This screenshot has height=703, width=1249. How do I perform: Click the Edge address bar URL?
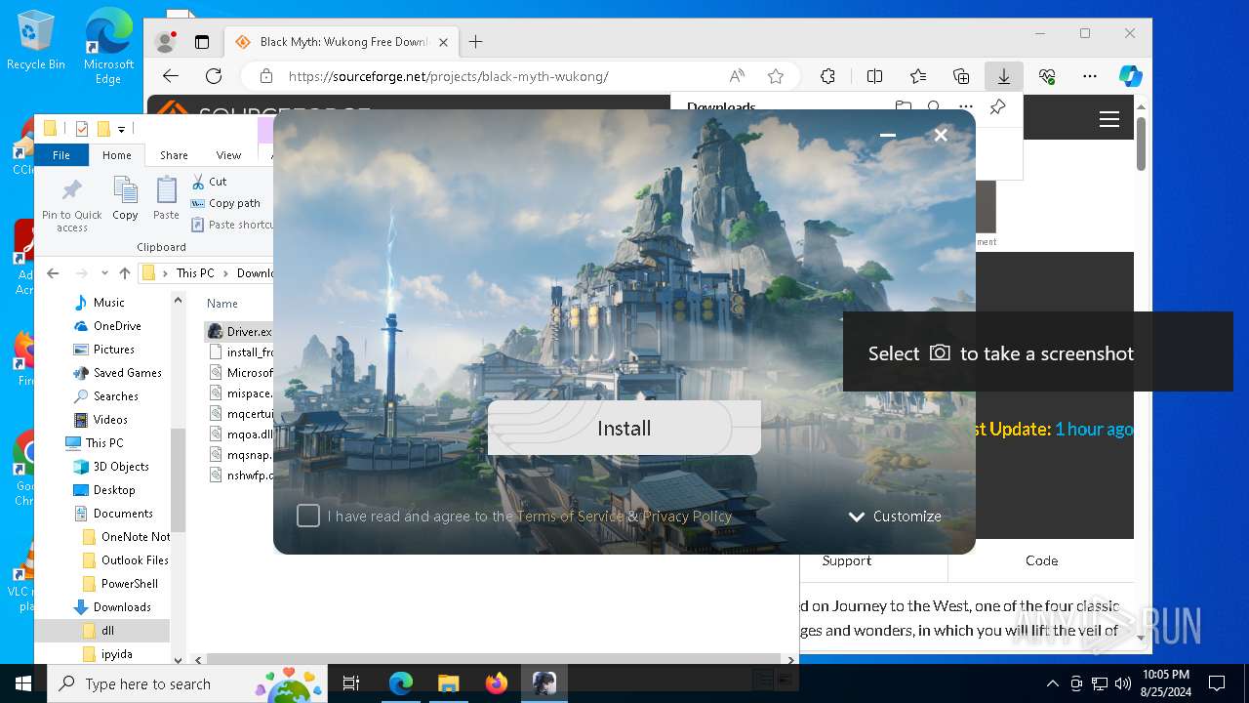448,76
